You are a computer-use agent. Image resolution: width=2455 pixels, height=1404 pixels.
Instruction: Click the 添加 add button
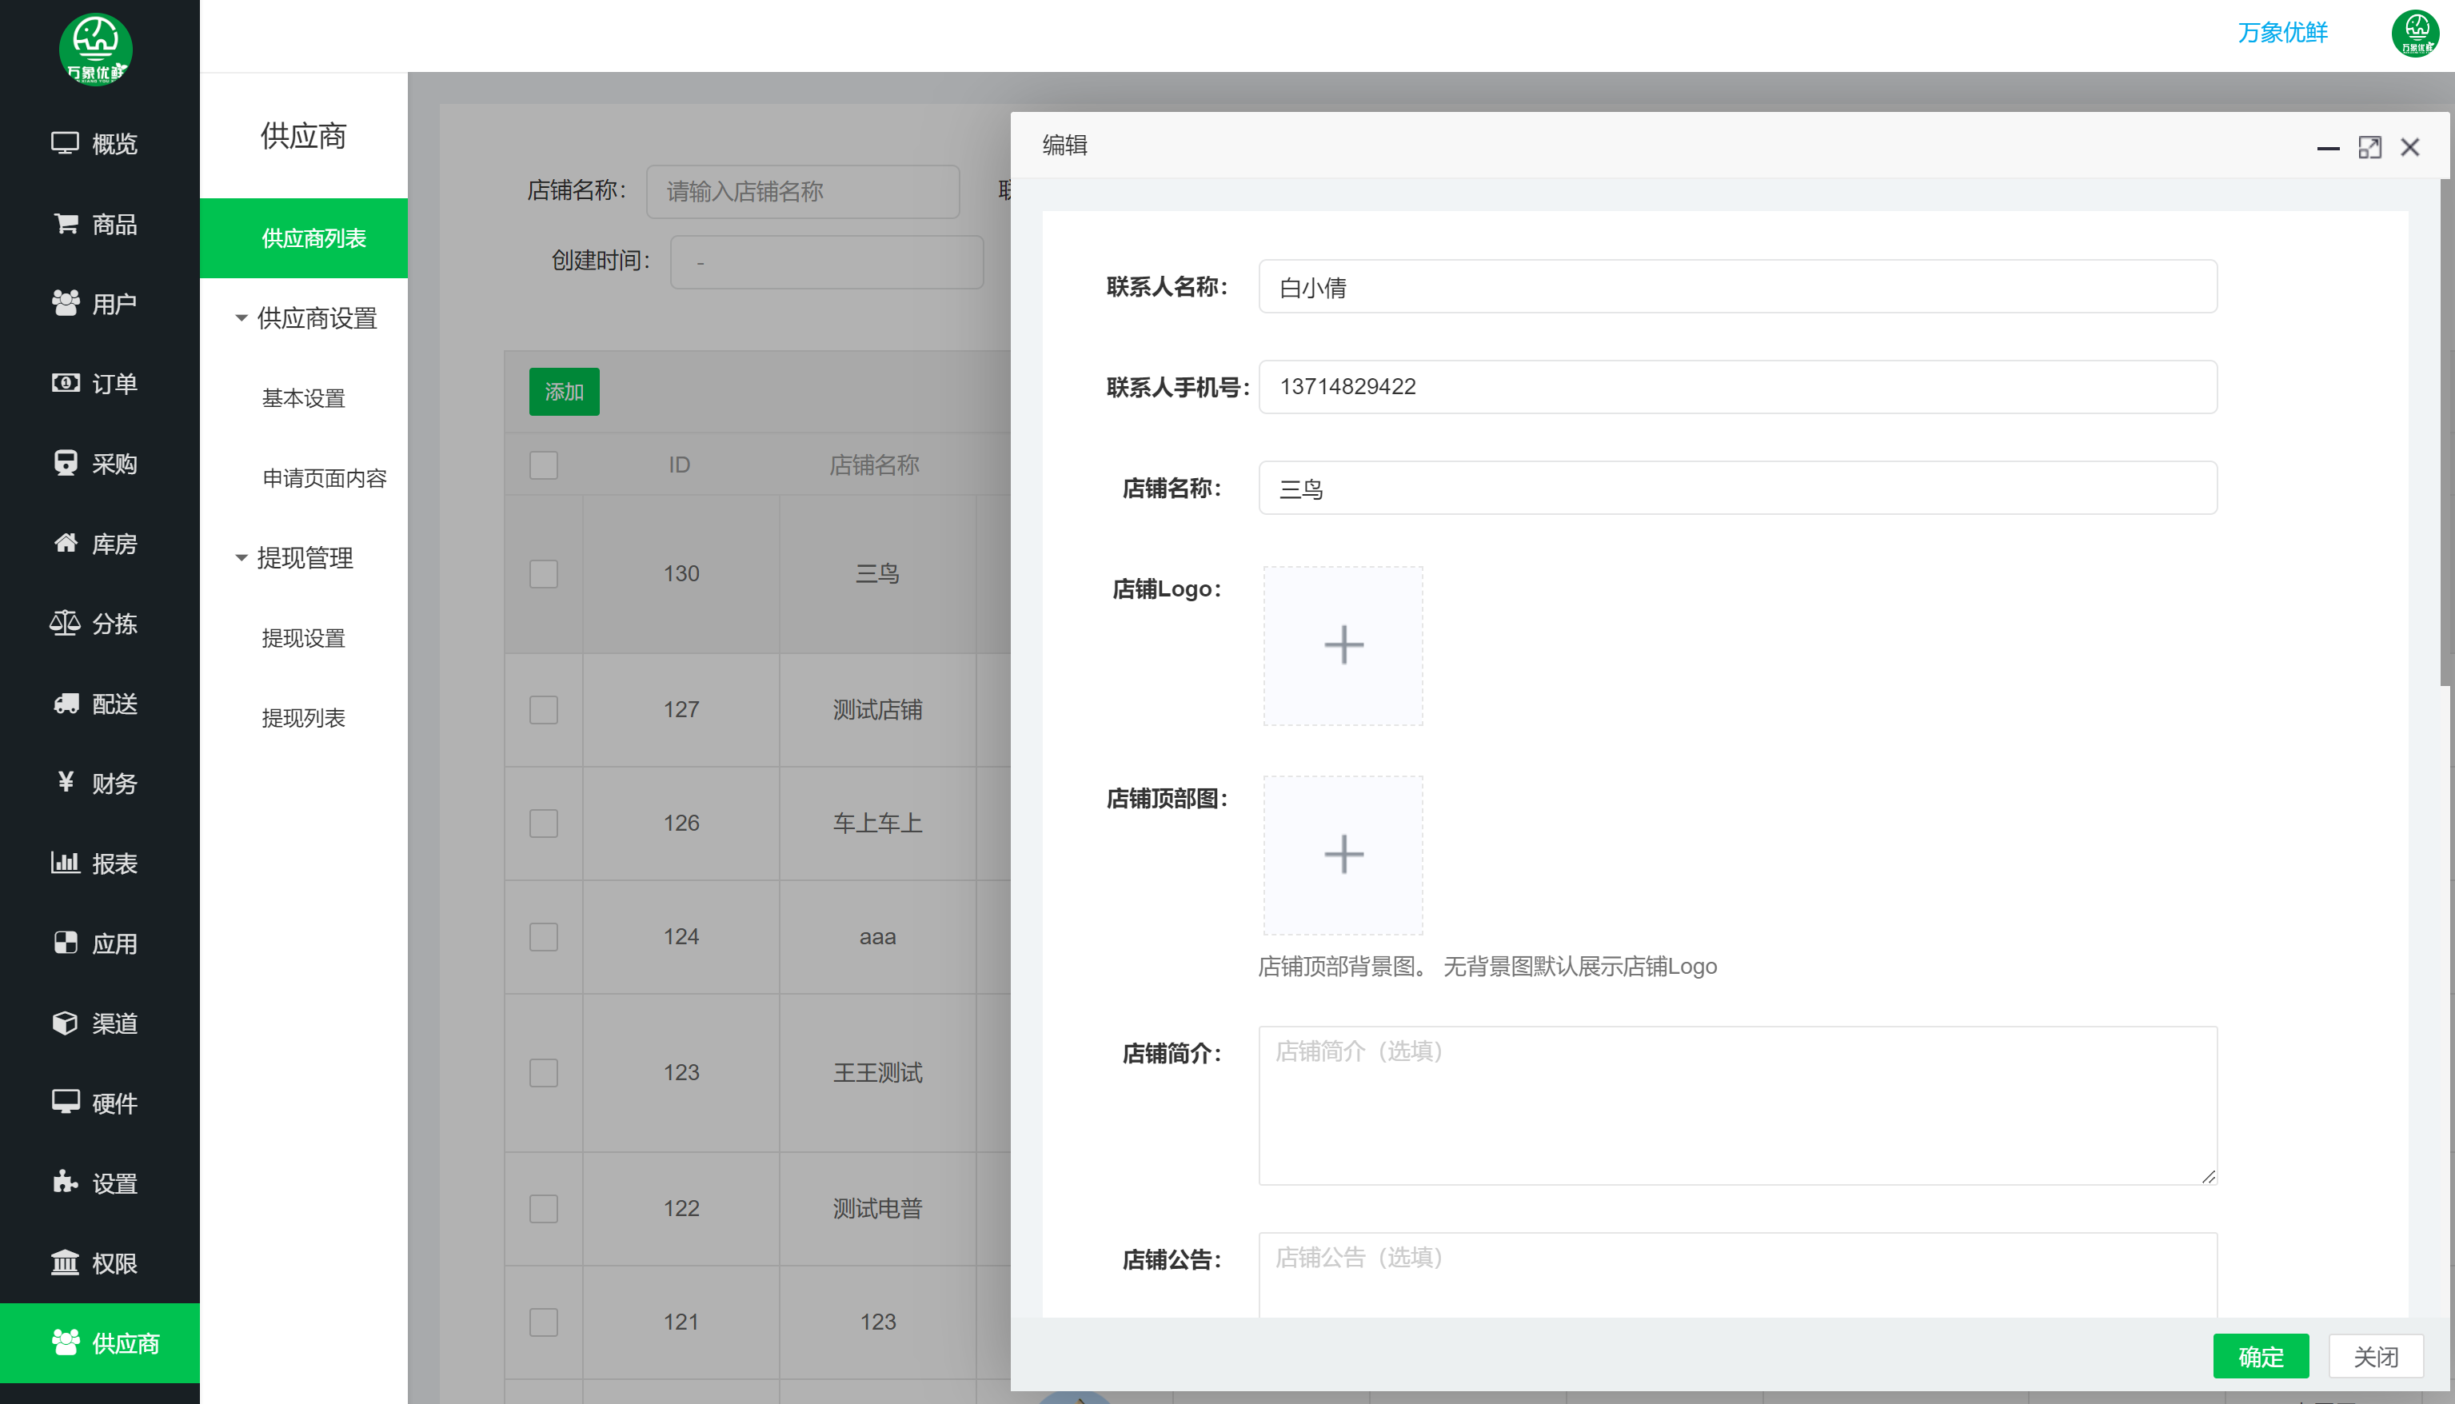pyautogui.click(x=563, y=392)
